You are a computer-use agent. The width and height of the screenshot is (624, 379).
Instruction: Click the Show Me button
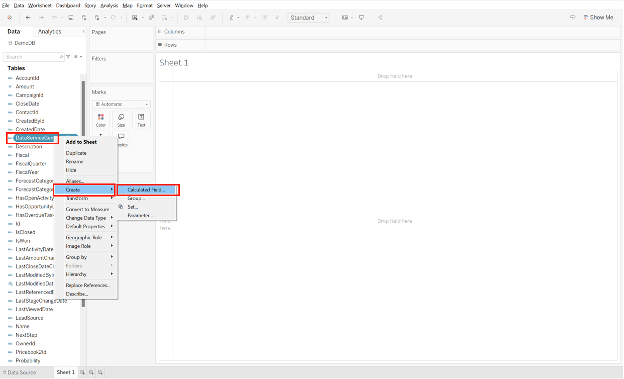(x=598, y=17)
